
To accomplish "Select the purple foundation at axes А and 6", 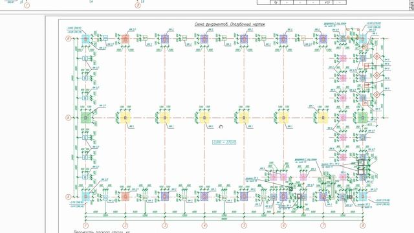I will coord(283,197).
